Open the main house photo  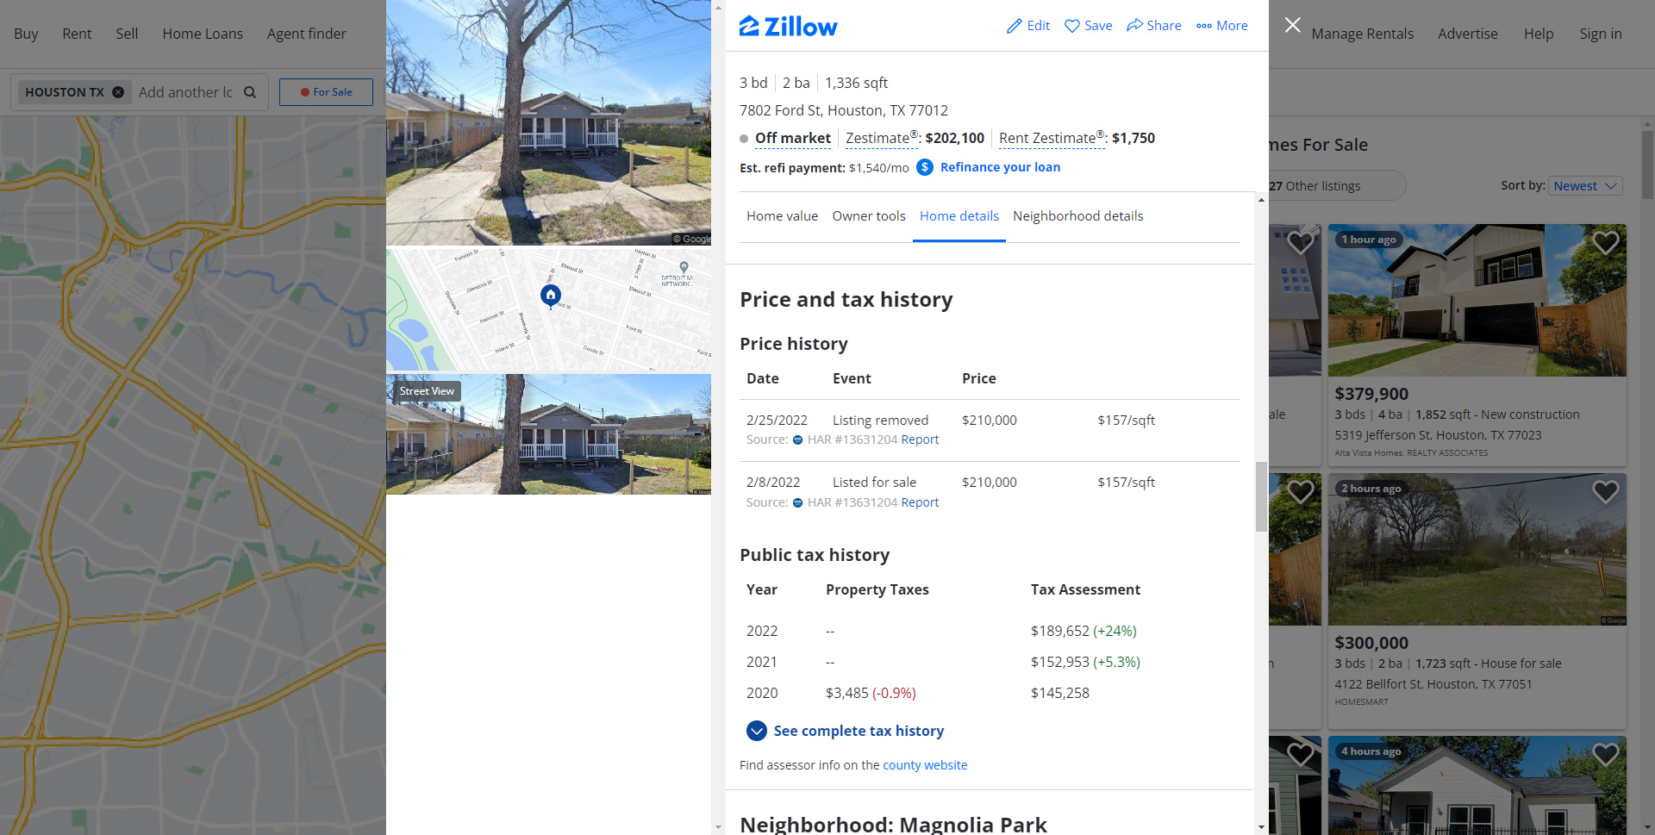click(x=548, y=122)
